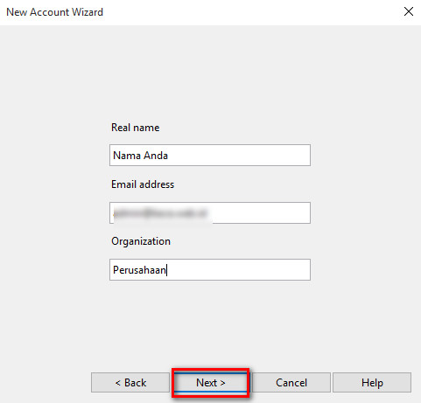
Task: Click empty area inside Organization box after text
Action: (x=238, y=269)
